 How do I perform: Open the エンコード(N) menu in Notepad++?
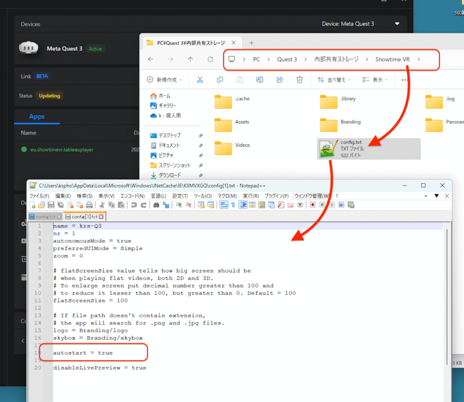pyautogui.click(x=132, y=196)
